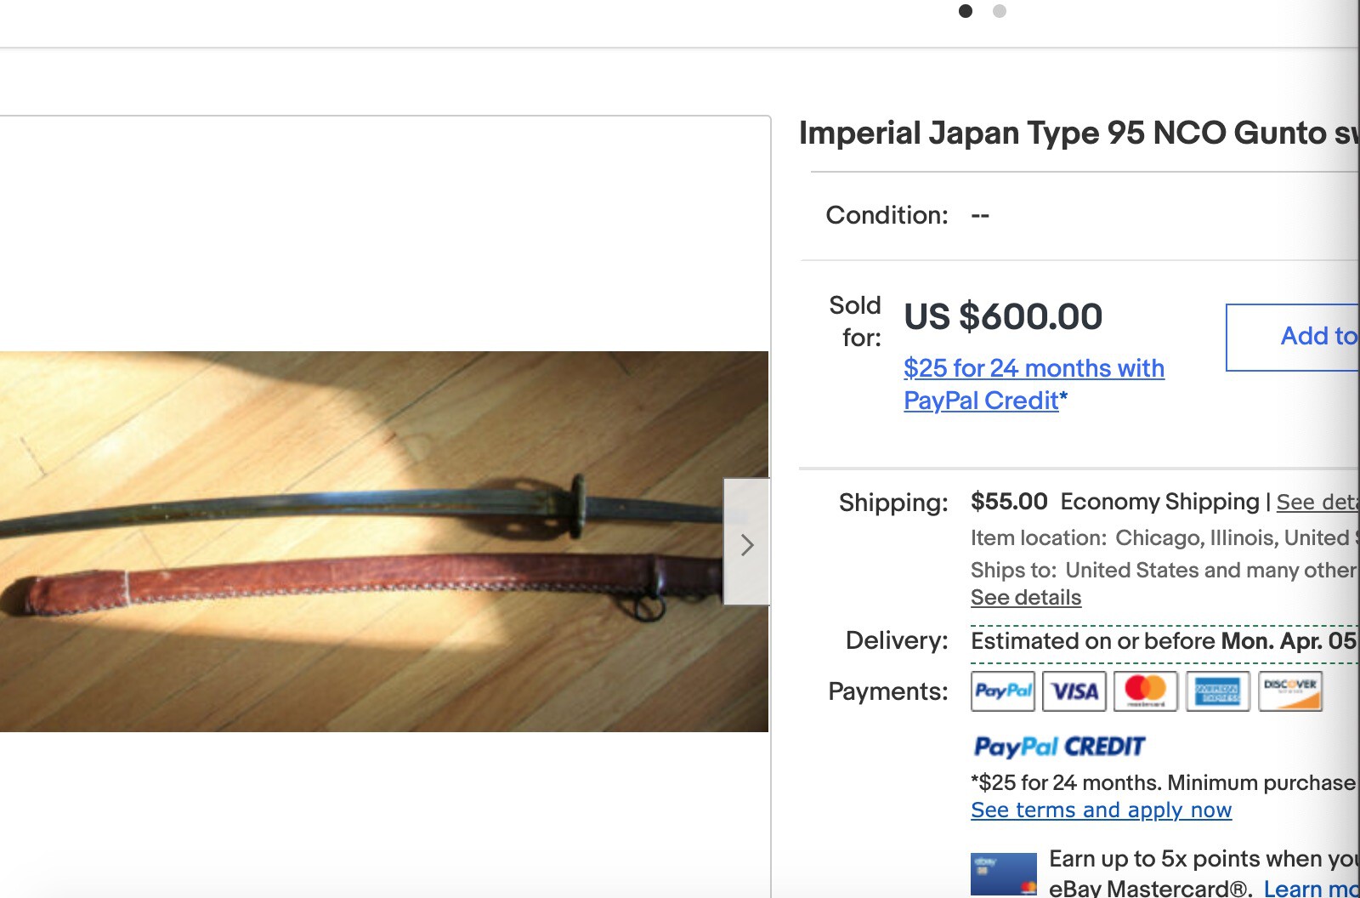Click the estimated delivery date text
Image resolution: width=1360 pixels, height=898 pixels.
click(1163, 641)
